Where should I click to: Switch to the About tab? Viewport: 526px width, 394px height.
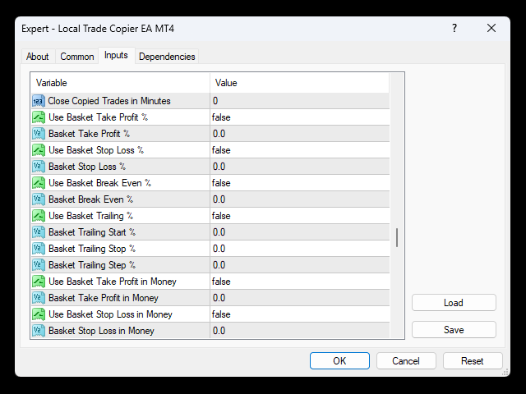[38, 57]
